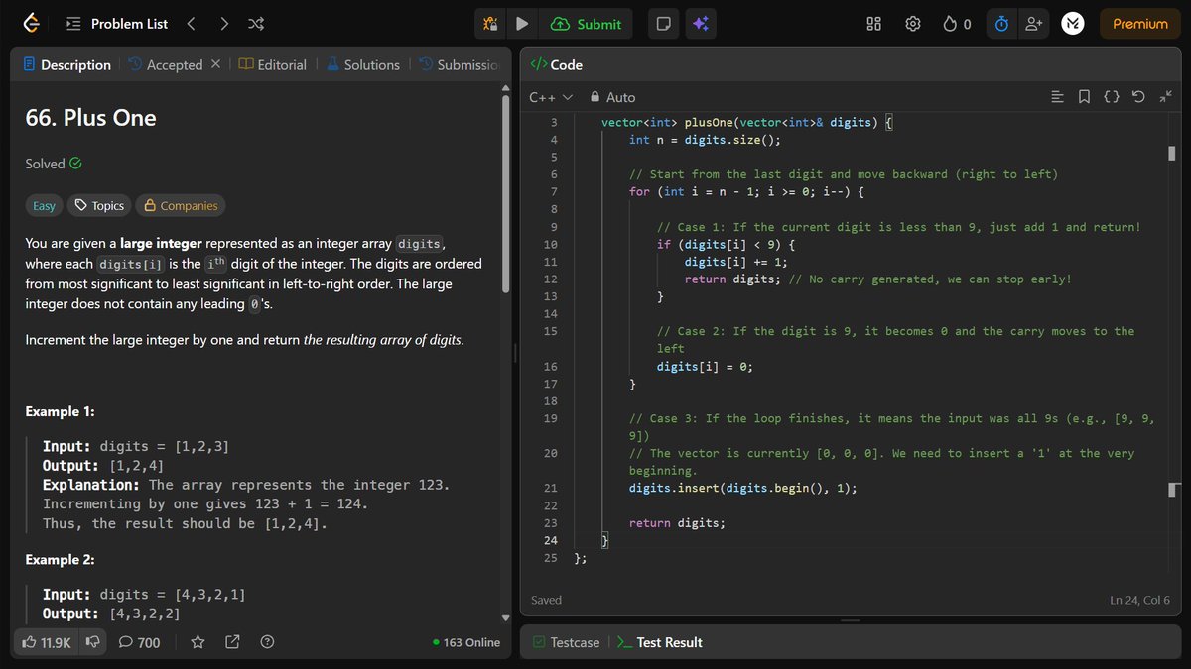Click the Premium button
Image resolution: width=1191 pixels, height=669 pixels.
[1140, 24]
